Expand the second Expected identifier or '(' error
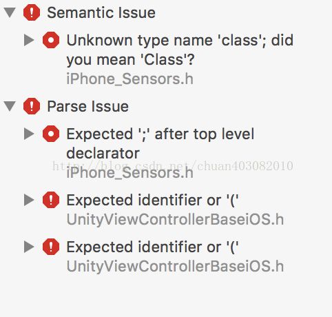The height and width of the screenshot is (317, 332). click(29, 247)
